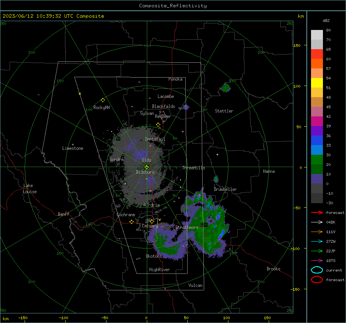
Task: Click the red 65 dBZ legend swatch
Action: point(317,54)
